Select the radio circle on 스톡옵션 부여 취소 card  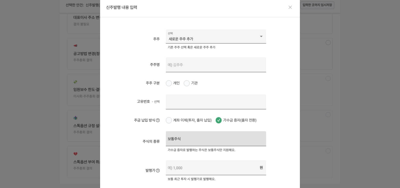[x=328, y=151]
